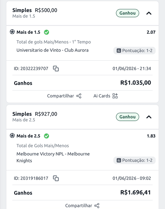This screenshot has width=165, height=209.
Task: Click Ganhou badge on R$500,00 bet
Action: [x=128, y=13]
